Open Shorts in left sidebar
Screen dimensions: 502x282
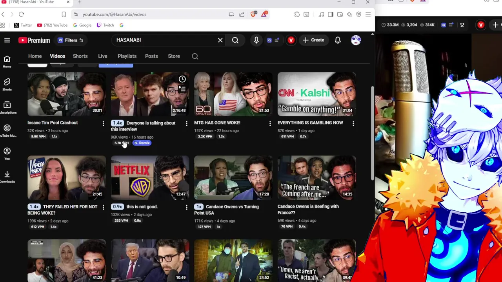(x=7, y=85)
